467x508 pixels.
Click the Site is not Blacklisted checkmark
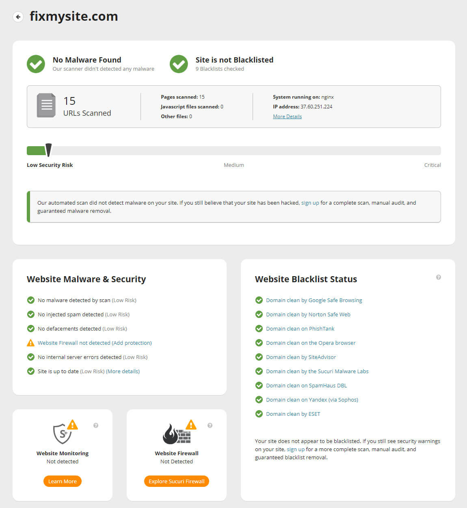pos(179,64)
